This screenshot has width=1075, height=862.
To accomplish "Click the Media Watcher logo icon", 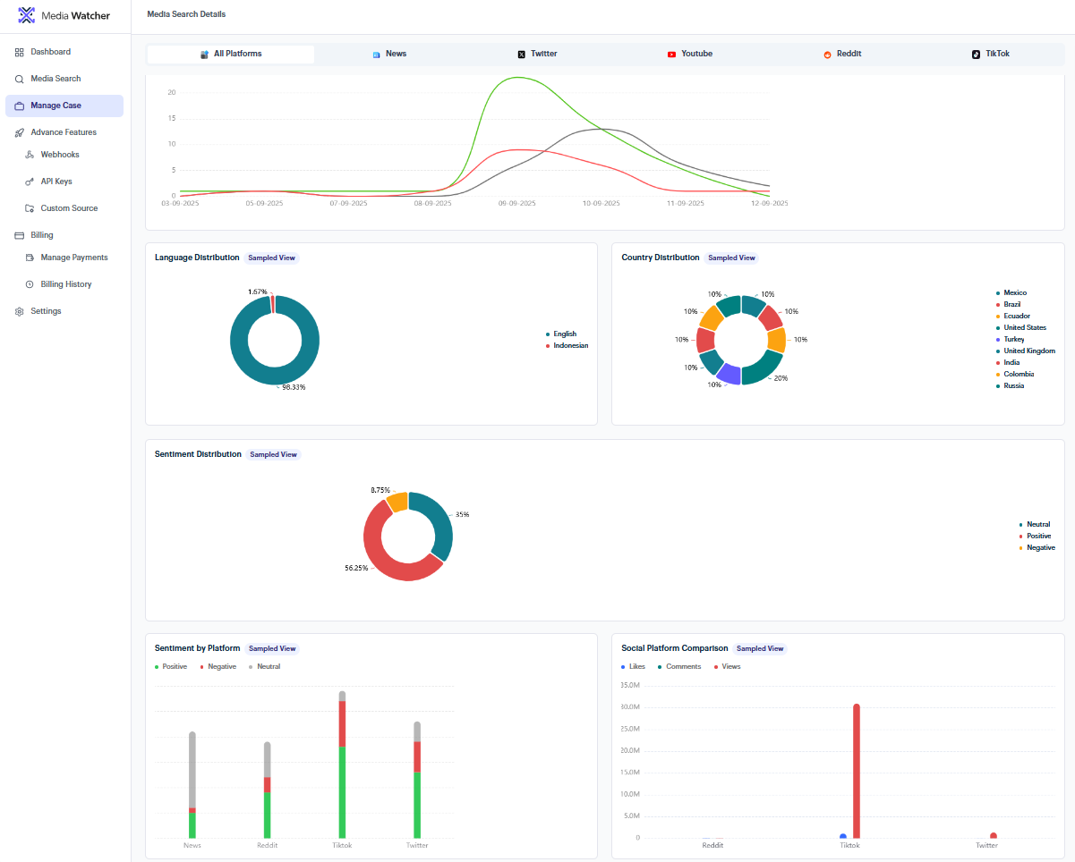I will 27,15.
